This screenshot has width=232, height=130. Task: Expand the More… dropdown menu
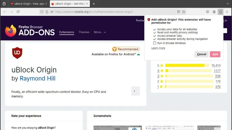coord(100,32)
